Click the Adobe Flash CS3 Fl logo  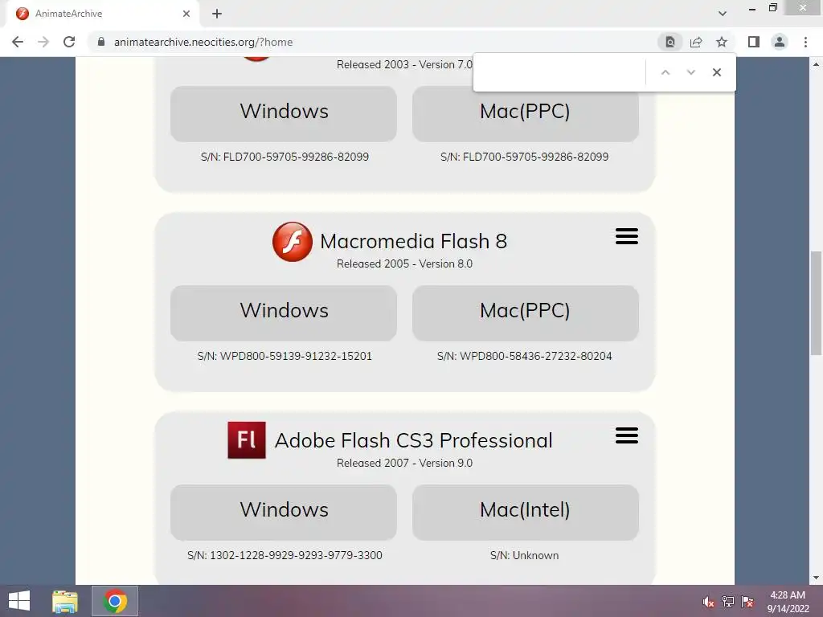point(247,440)
